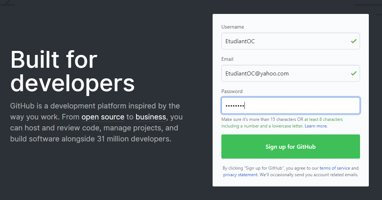Image resolution: width=382 pixels, height=200 pixels.
Task: Click the Password label
Action: pyautogui.click(x=232, y=91)
